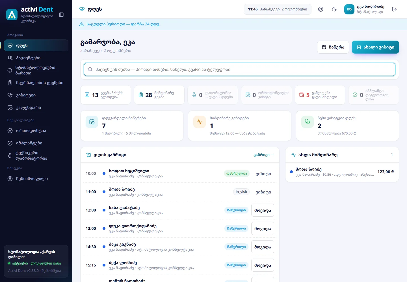Click მოვიდა for საბა ტაბატაძე
The height and width of the screenshot is (282, 407).
pyautogui.click(x=263, y=210)
